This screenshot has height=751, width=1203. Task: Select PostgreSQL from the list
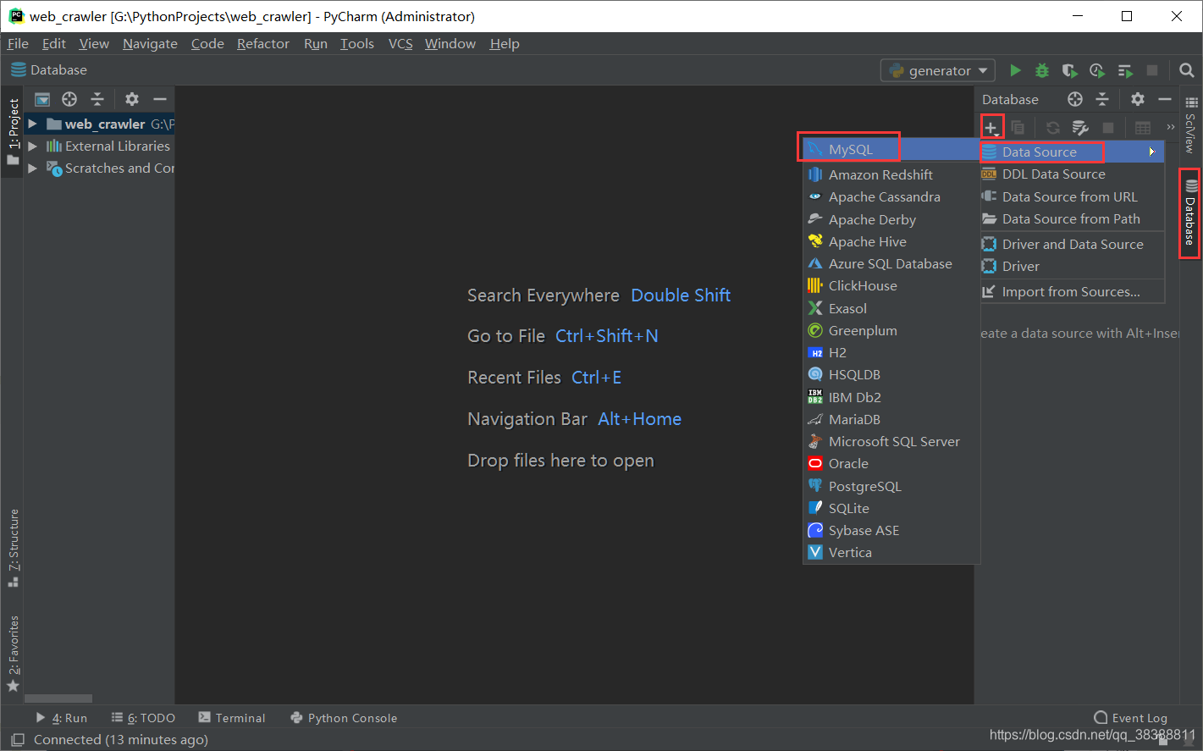891,486
